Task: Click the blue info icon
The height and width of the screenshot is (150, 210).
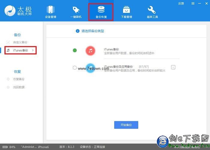Action: click(x=77, y=31)
